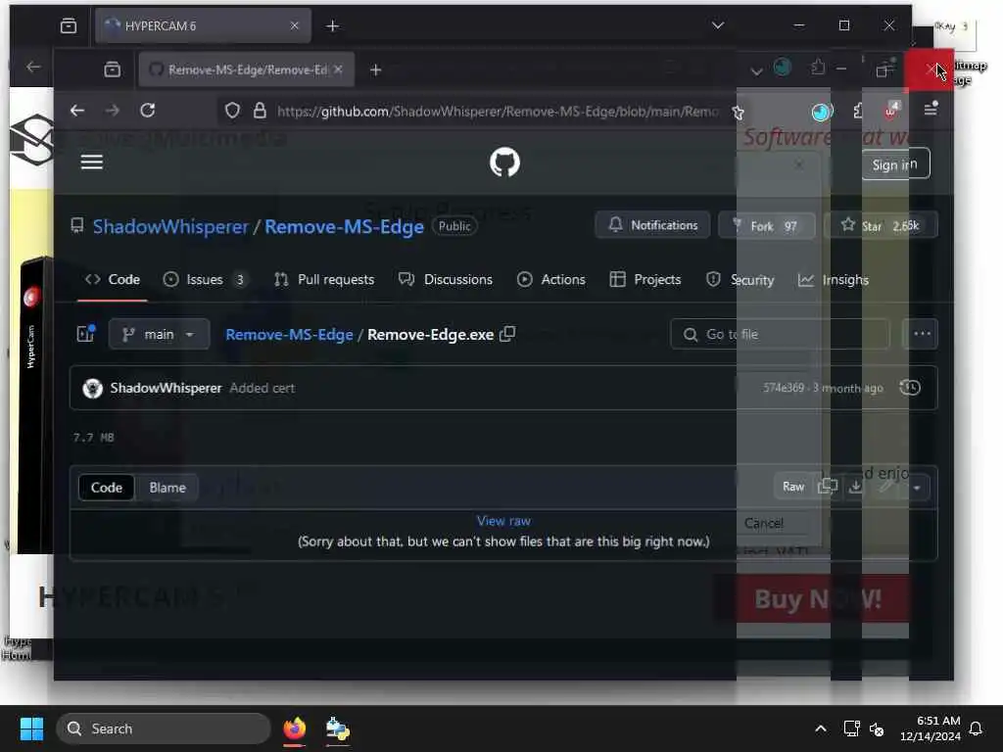Click the Firefox back arrow in GitHub window
This screenshot has width=1003, height=752.
(x=77, y=111)
